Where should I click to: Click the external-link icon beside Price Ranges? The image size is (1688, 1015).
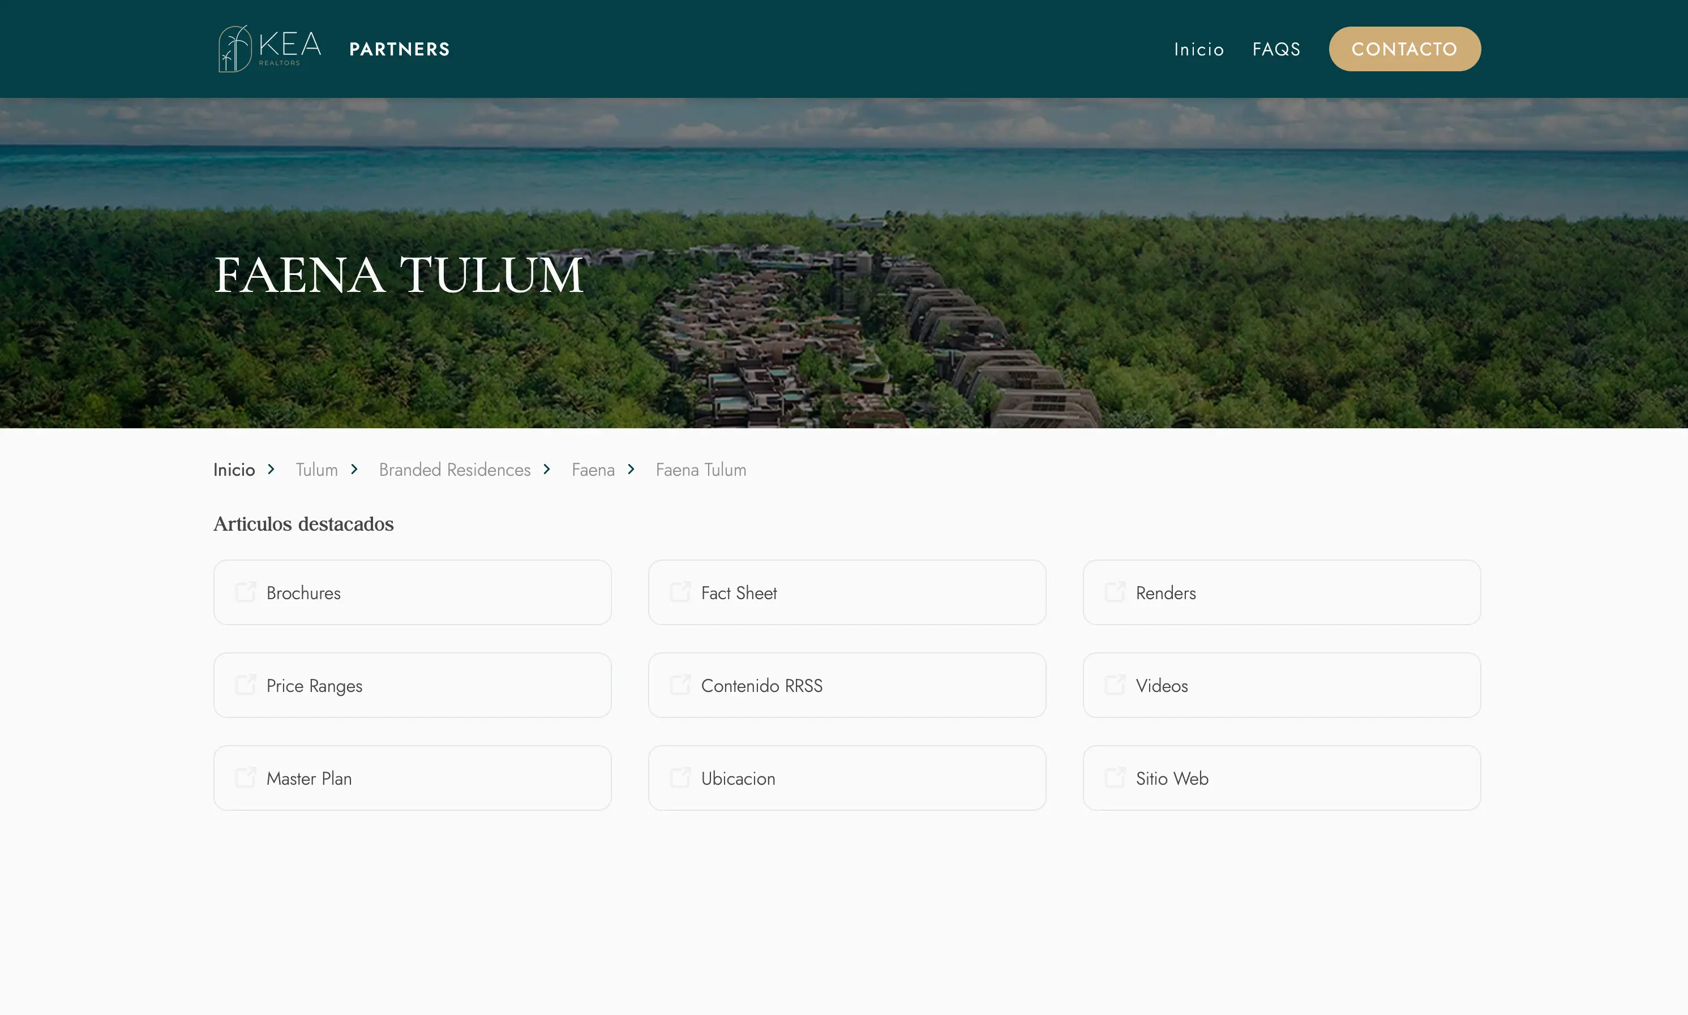click(246, 685)
